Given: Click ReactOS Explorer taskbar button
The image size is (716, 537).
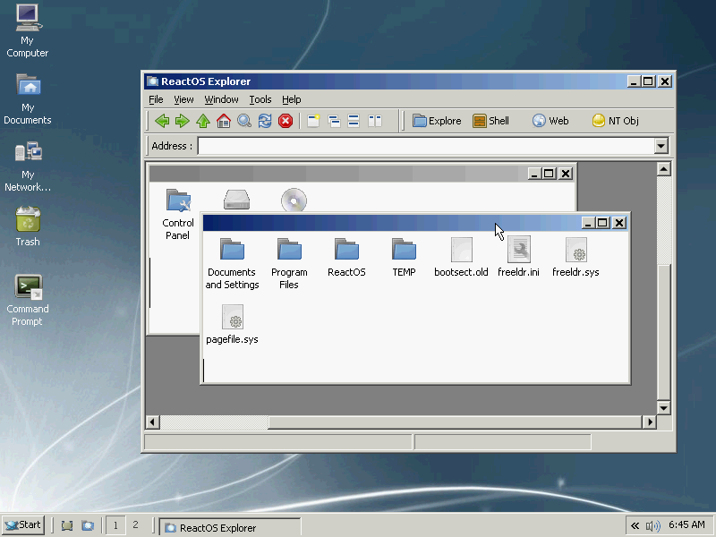Looking at the screenshot, I should [x=231, y=527].
